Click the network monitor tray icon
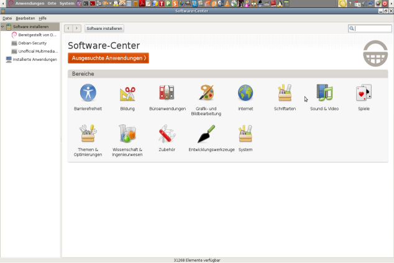This screenshot has height=263, width=394. 371,4
